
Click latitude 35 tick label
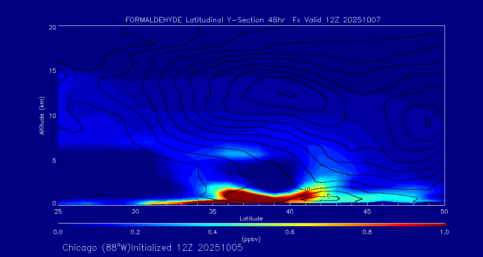tap(213, 211)
